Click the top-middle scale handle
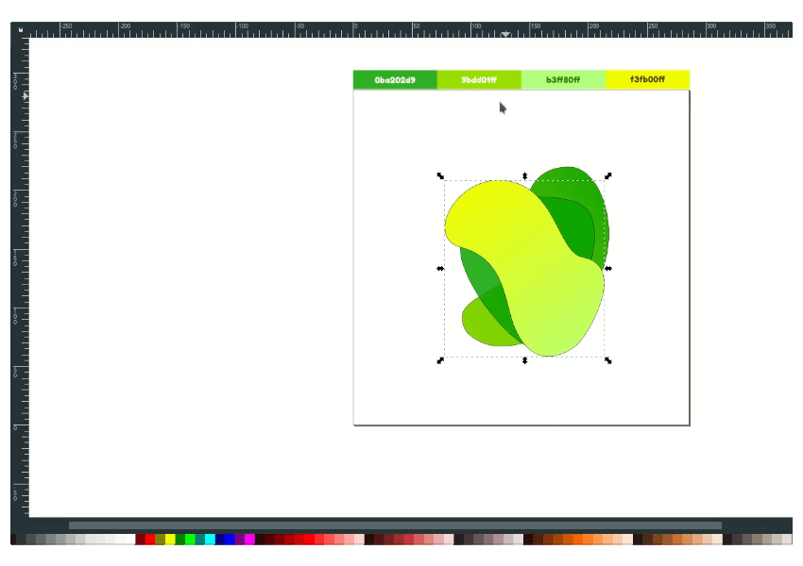This screenshot has width=803, height=566. point(525,175)
